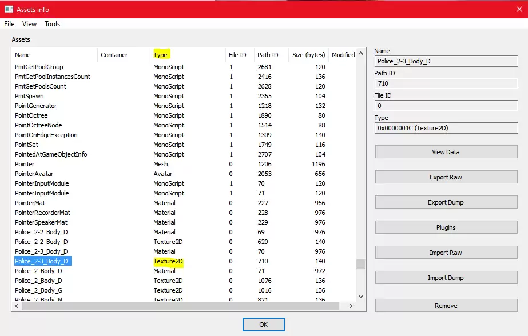Select the PointOnEdgeException row
Screen dimensions: 528x336
[184, 135]
